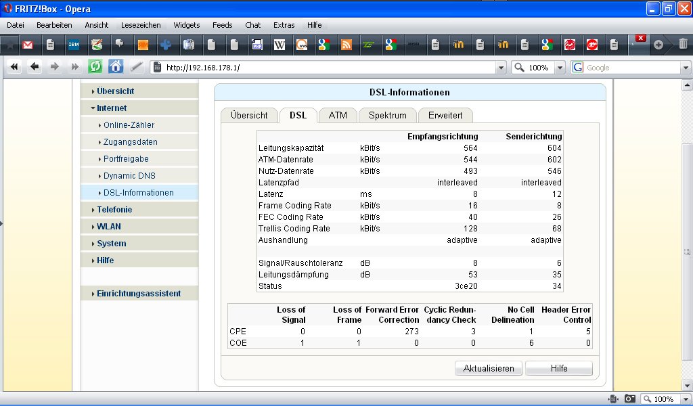Expand the WLAN sidebar section
The height and width of the screenshot is (406, 693).
(108, 227)
